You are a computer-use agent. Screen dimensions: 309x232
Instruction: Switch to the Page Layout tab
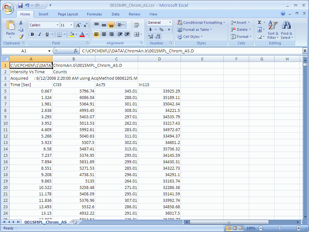pos(68,14)
